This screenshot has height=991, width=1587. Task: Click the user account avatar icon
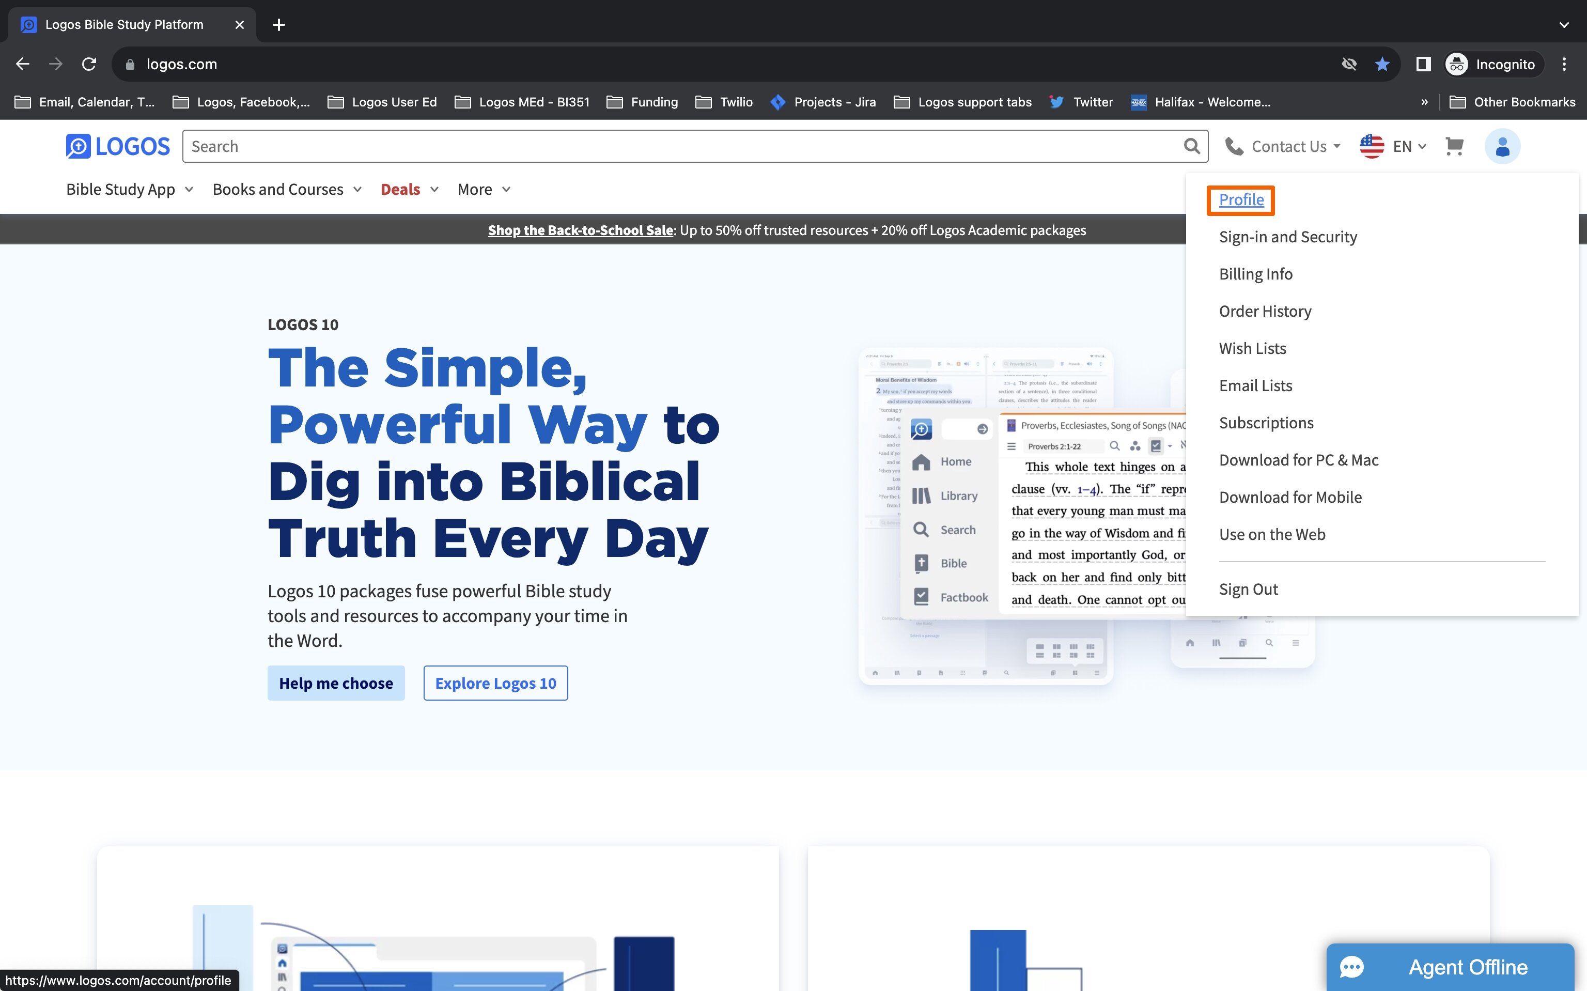click(x=1502, y=146)
